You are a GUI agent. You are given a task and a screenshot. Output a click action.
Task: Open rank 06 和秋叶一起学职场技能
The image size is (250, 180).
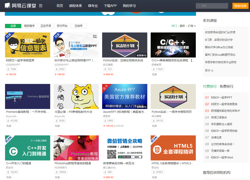[224, 131]
